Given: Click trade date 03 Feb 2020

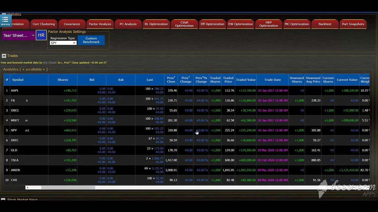Looking at the screenshot, I should click(273, 160).
